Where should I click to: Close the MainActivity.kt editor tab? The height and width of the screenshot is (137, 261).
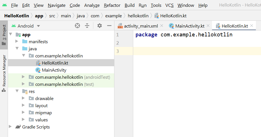tap(208, 26)
